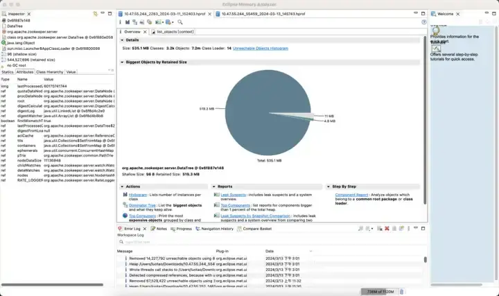Viewport: 499px width, 296px height.
Task: Collapse the Actions section
Action: tap(122, 186)
